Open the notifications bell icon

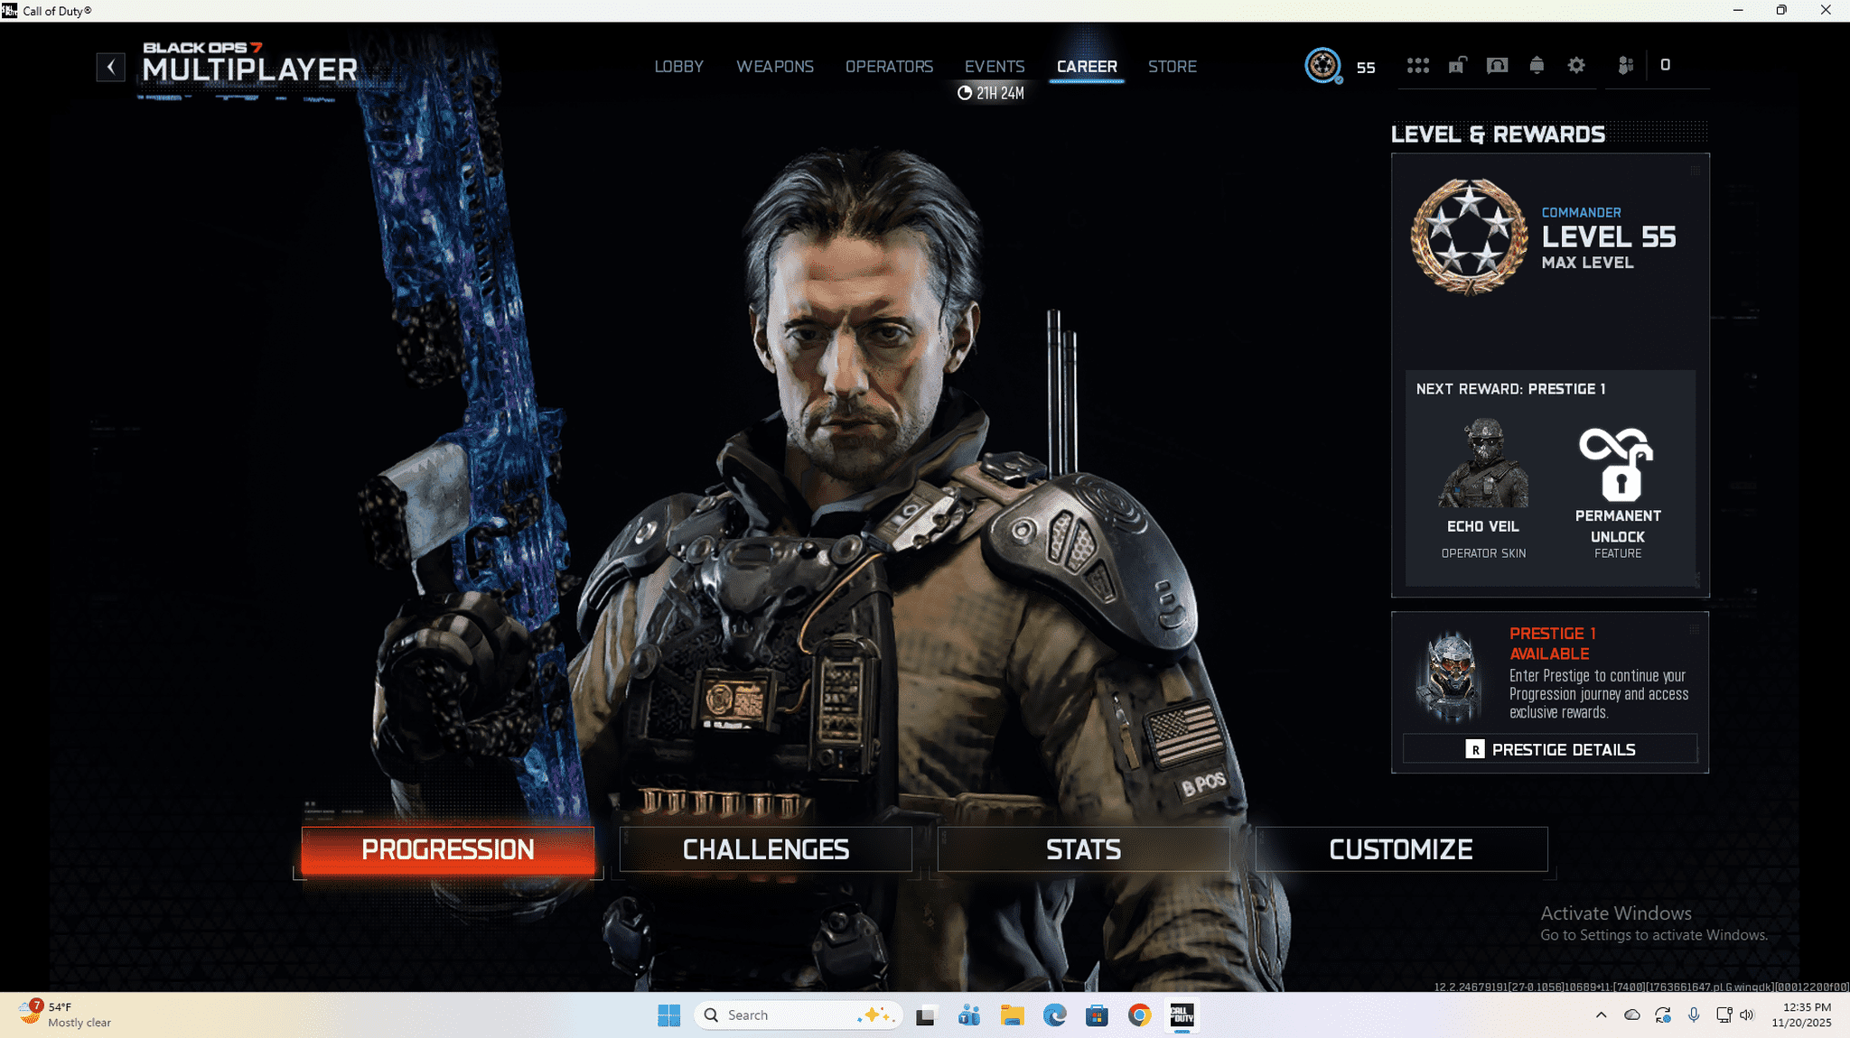[1537, 65]
